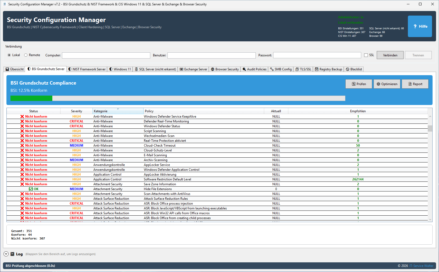Click into the Computer input field

pyautogui.click(x=106, y=55)
